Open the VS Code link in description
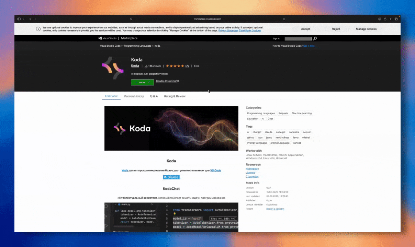 (x=216, y=170)
